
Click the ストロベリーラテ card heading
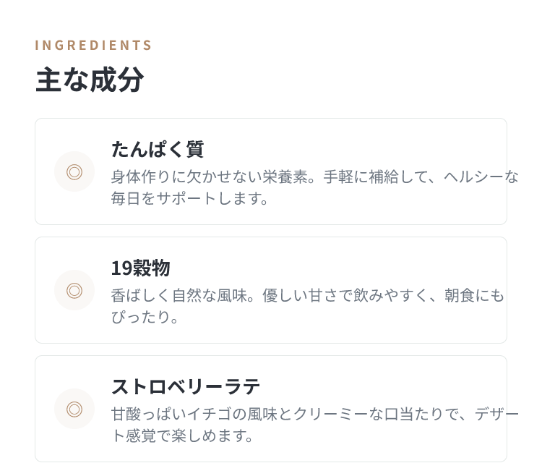point(186,386)
